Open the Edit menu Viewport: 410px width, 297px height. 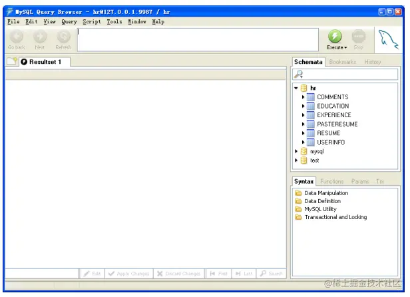[31, 22]
